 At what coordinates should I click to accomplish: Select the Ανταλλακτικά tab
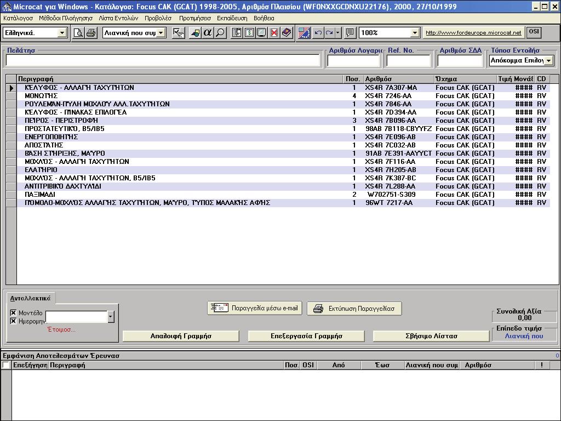(31, 298)
